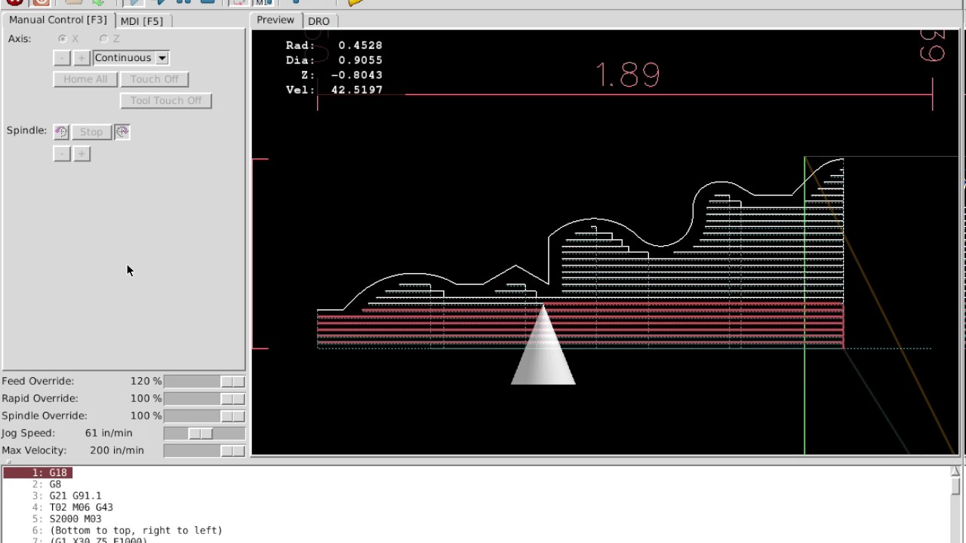Decrease spindle speed with minus button
The height and width of the screenshot is (543, 966).
click(62, 154)
